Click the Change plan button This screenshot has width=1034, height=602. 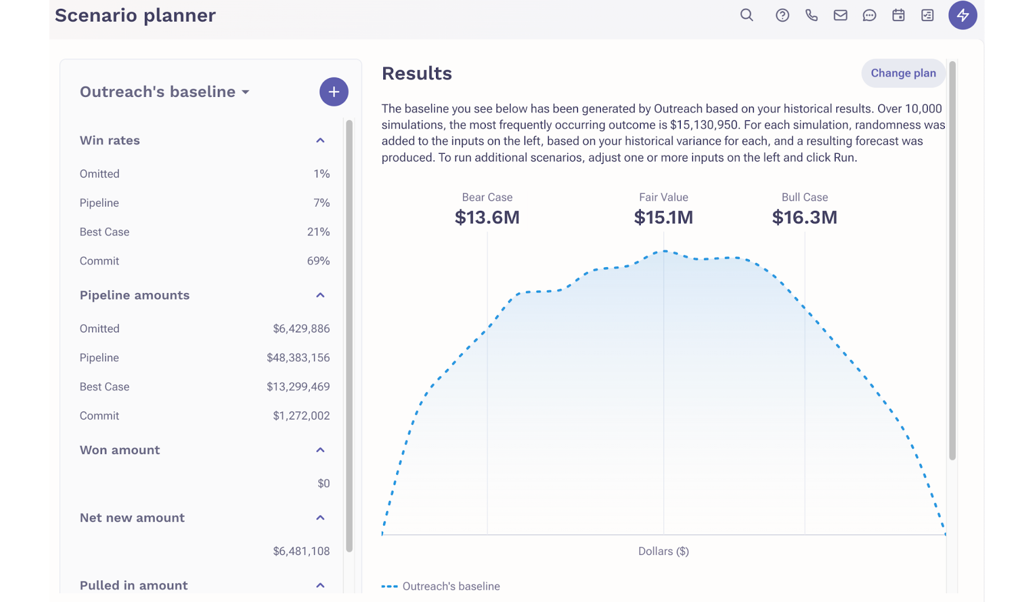point(903,73)
